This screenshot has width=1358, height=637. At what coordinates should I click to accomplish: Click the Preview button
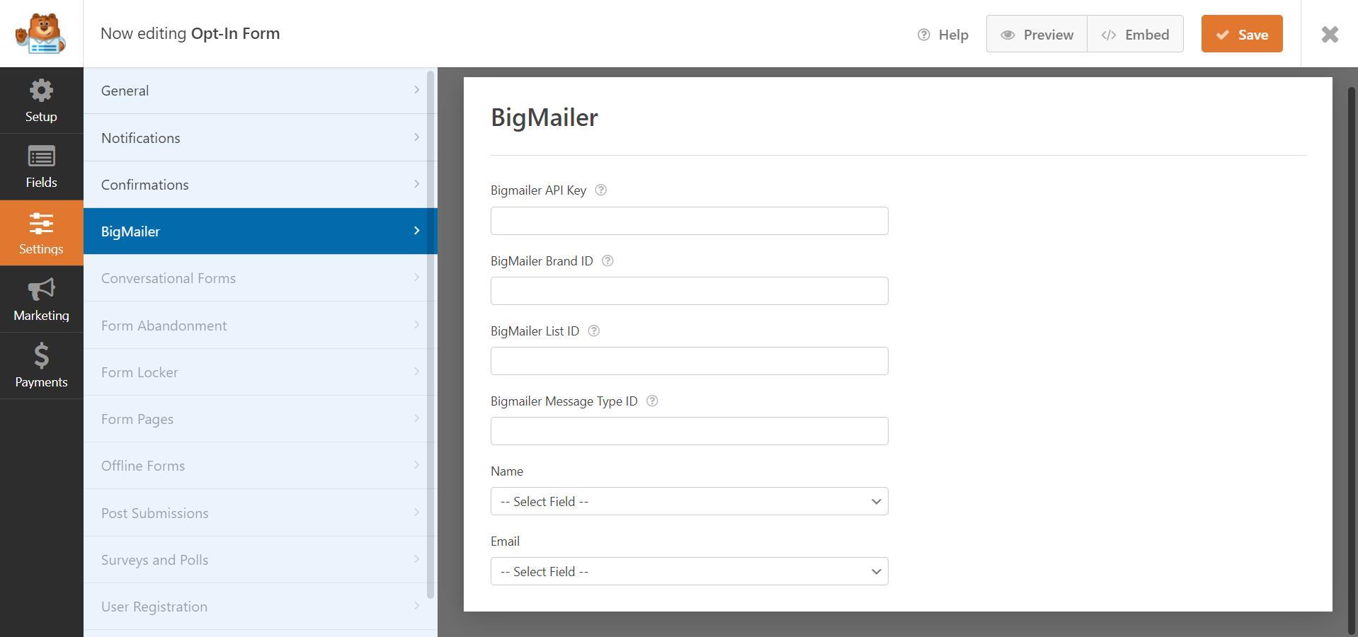1037,34
